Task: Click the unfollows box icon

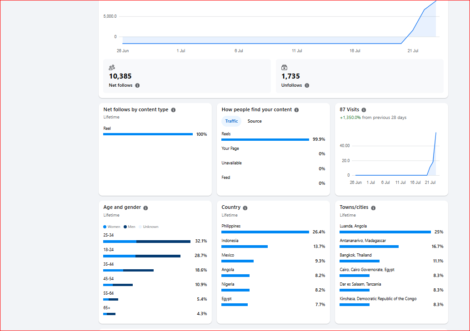Action: [284, 67]
